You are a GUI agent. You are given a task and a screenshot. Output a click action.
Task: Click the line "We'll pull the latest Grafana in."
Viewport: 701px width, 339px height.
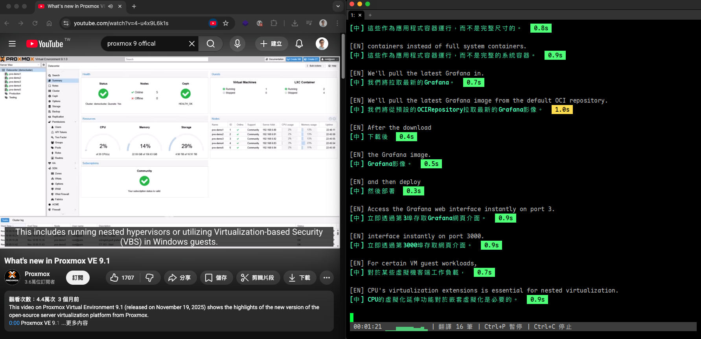click(x=426, y=73)
